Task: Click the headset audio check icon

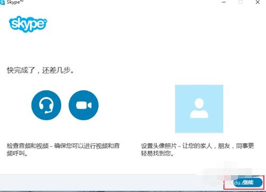Action: [x=46, y=105]
